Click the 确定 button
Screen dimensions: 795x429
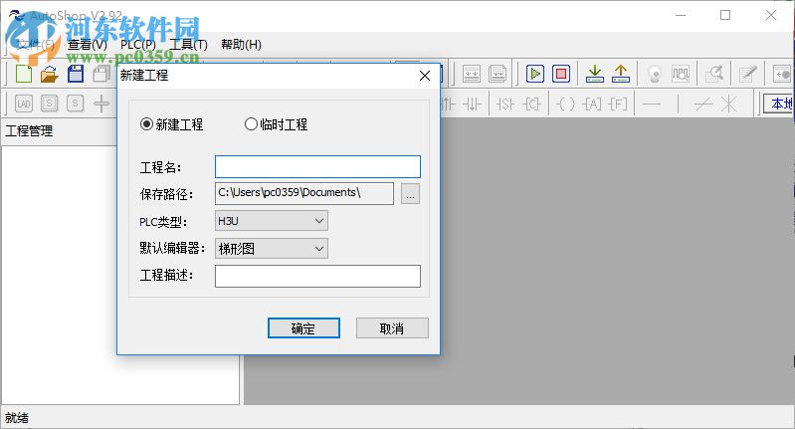tap(303, 328)
